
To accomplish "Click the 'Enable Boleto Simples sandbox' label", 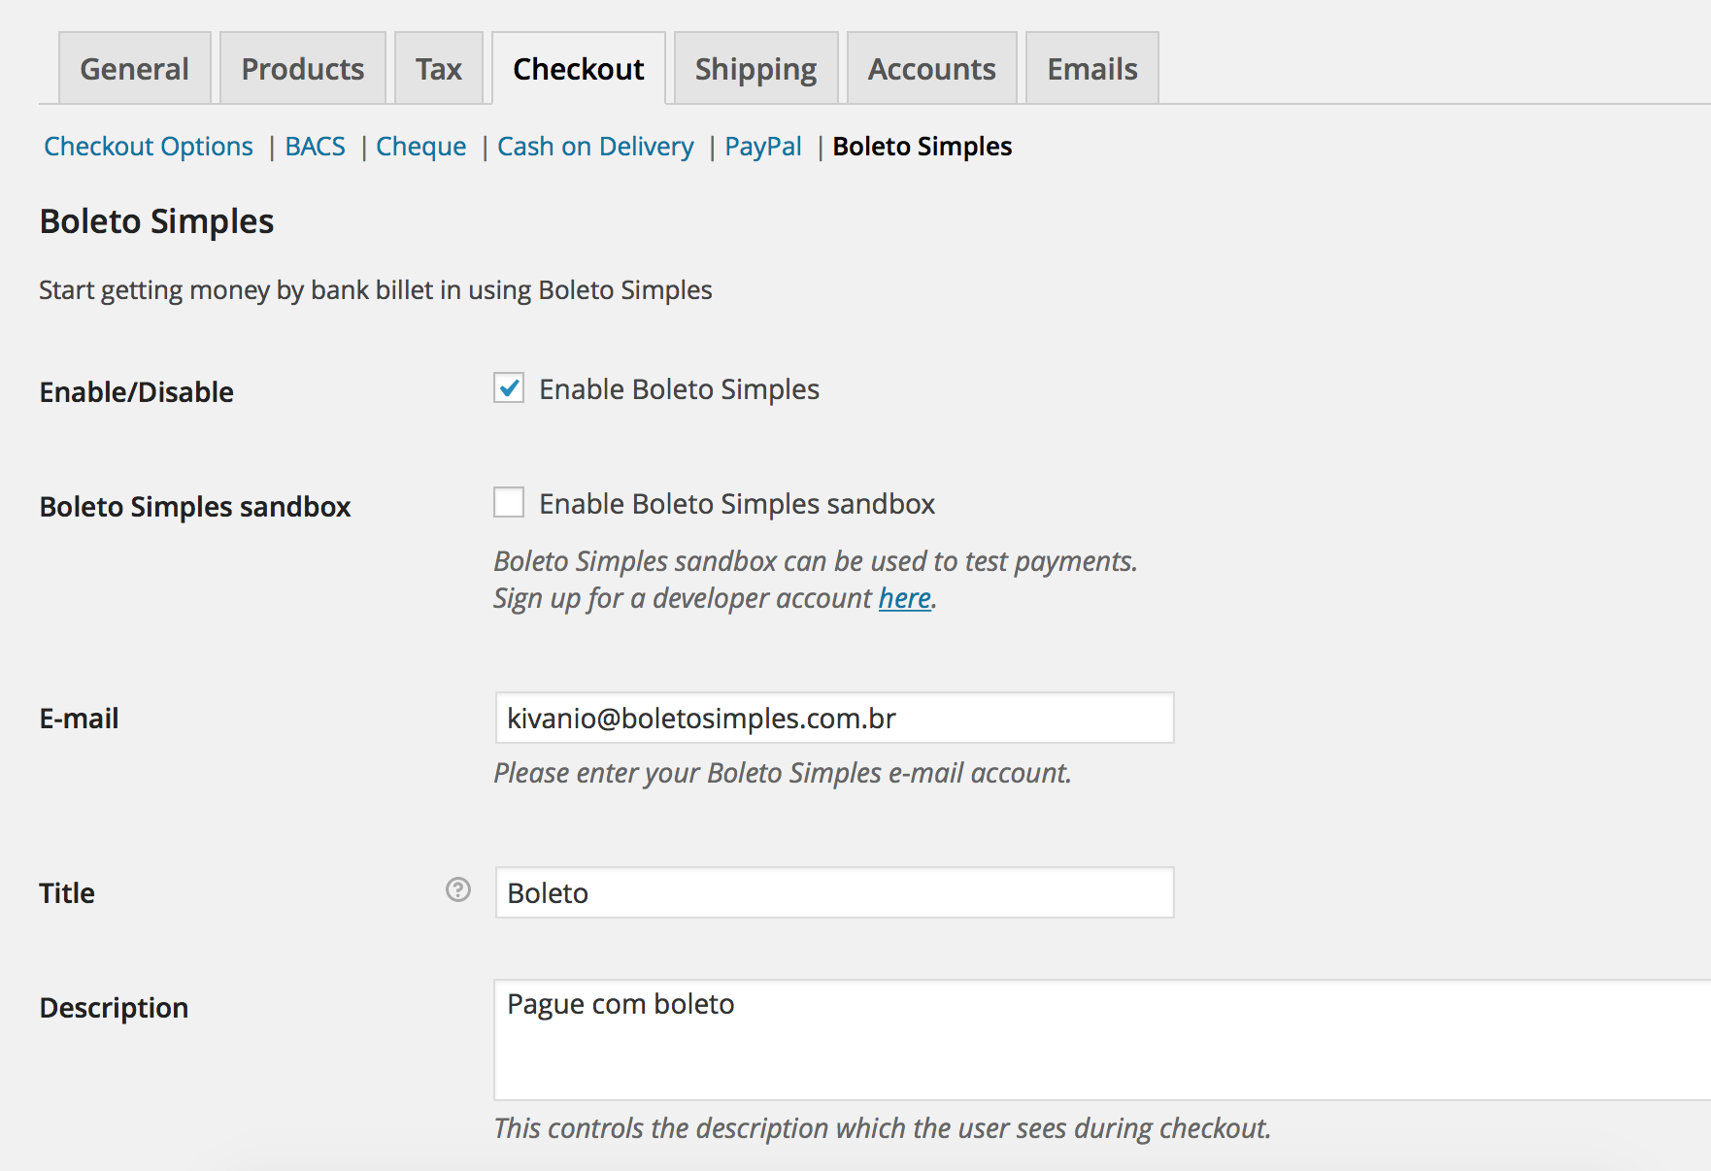I will [737, 504].
